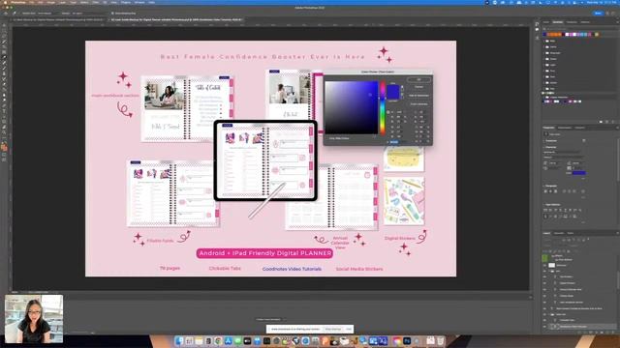Open the Window menu
The height and width of the screenshot is (348, 620).
[x=139, y=2]
